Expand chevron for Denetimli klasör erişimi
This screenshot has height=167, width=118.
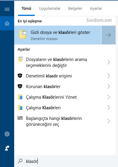coord(109,76)
